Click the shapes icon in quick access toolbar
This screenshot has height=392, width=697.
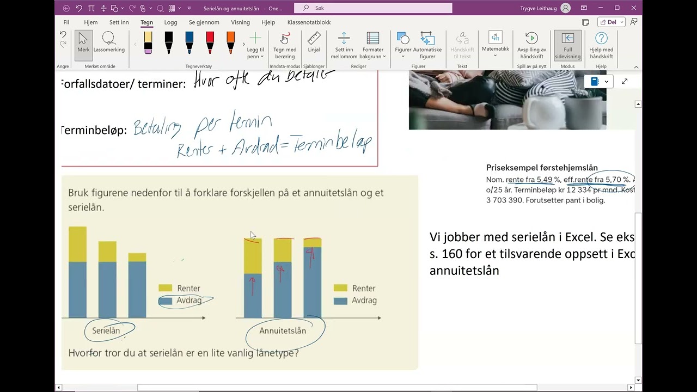(114, 8)
